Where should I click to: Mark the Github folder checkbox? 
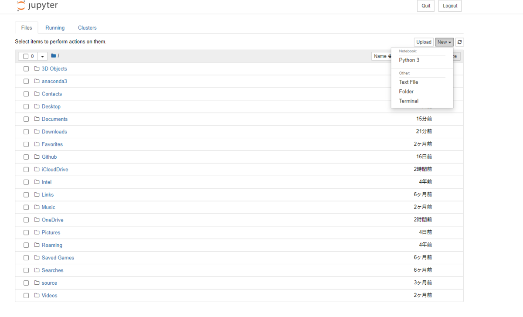pos(26,157)
